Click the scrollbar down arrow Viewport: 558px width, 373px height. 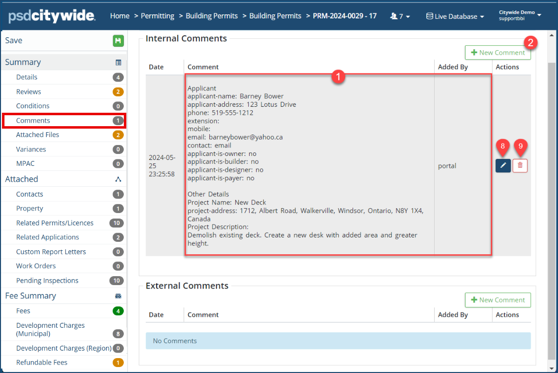pos(552,369)
